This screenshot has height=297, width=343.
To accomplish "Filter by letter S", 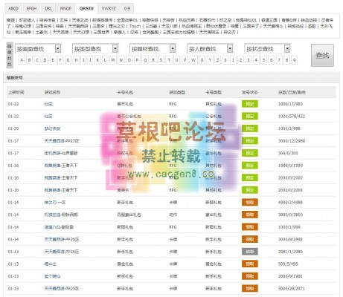I will coord(161,60).
